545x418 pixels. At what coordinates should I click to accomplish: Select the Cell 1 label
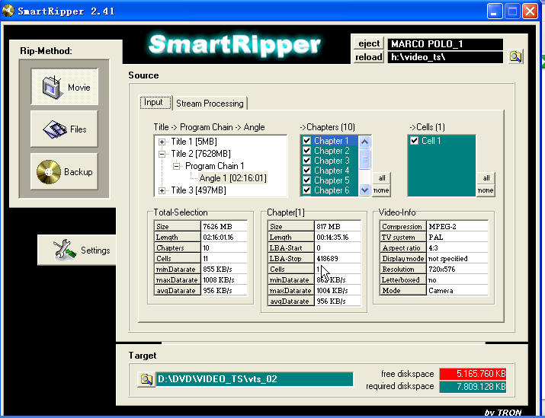coord(431,141)
